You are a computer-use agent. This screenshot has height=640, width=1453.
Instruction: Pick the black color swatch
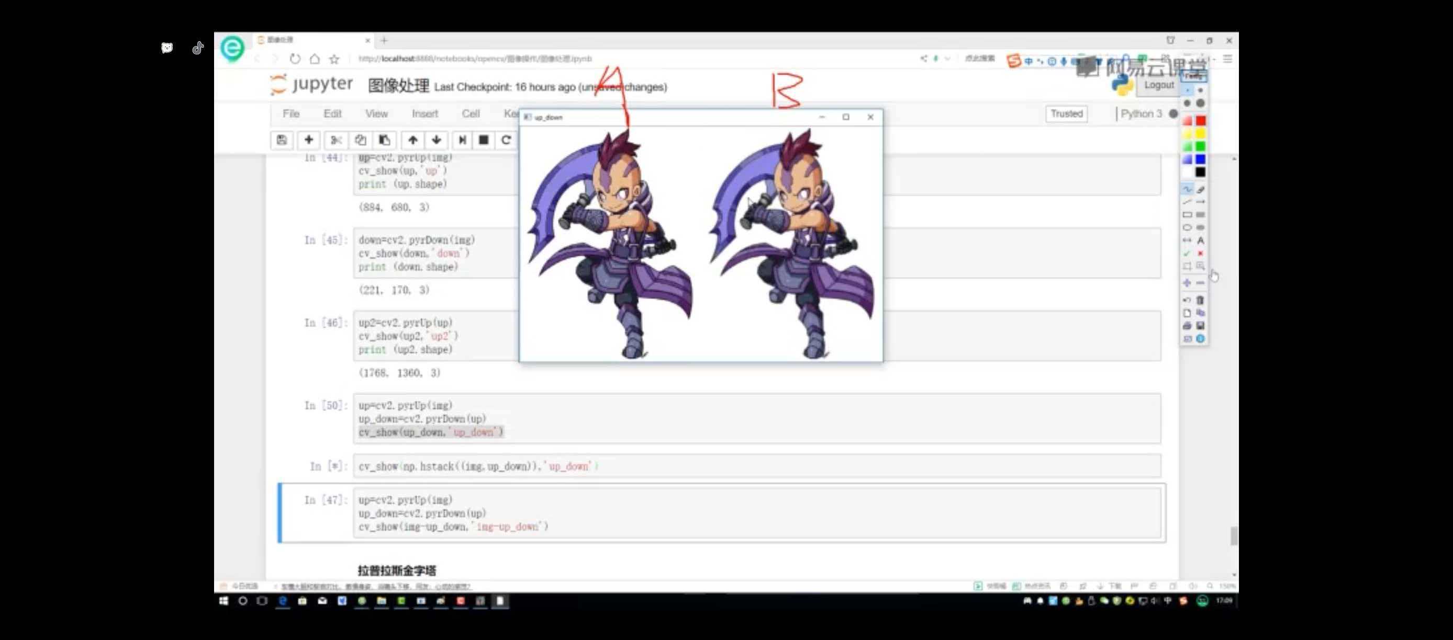tap(1201, 173)
